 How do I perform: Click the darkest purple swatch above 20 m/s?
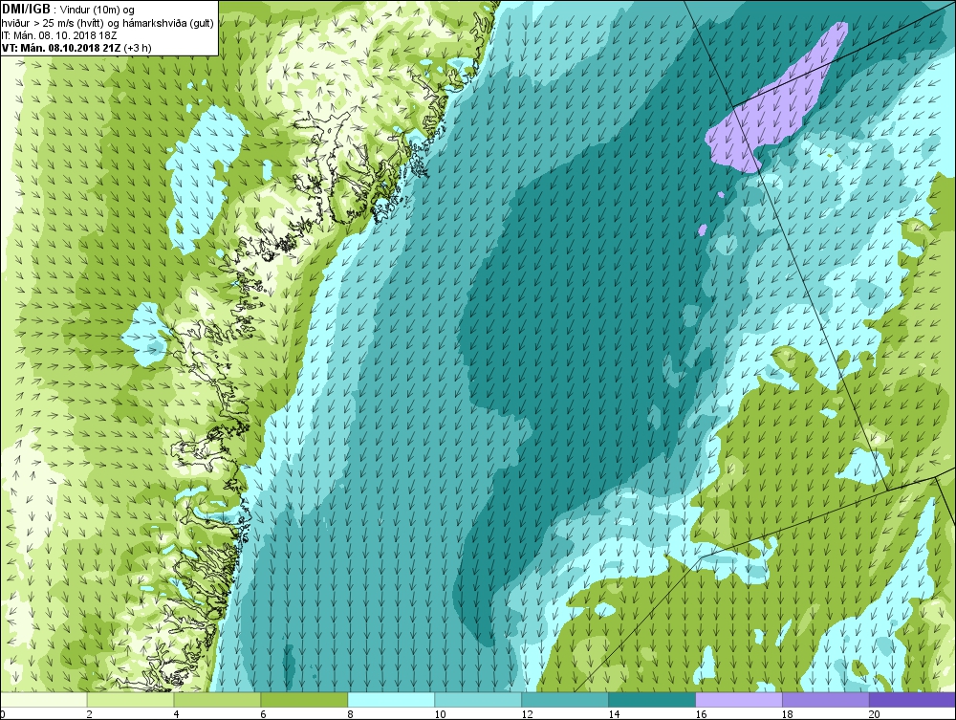coord(913,700)
